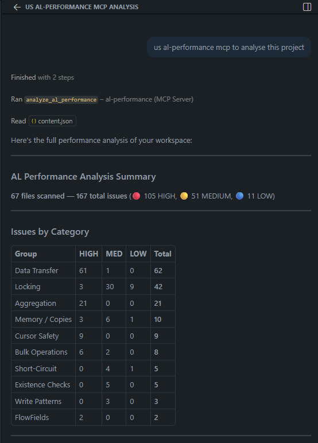This screenshot has height=443, width=318.
Task: Expand the Read content.json step
Action: pyautogui.click(x=44, y=121)
